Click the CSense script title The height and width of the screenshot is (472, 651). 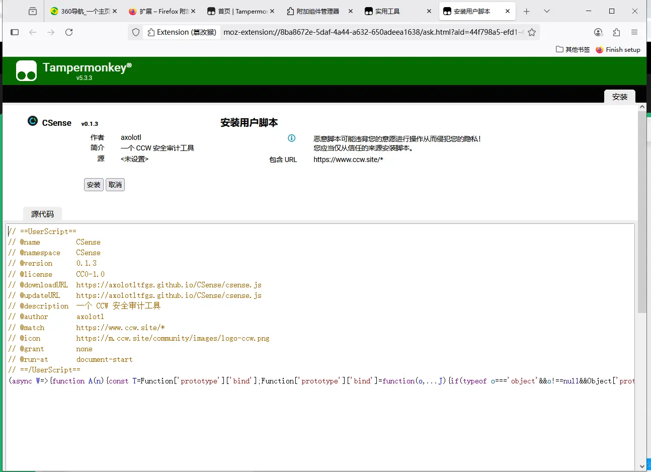coord(57,123)
